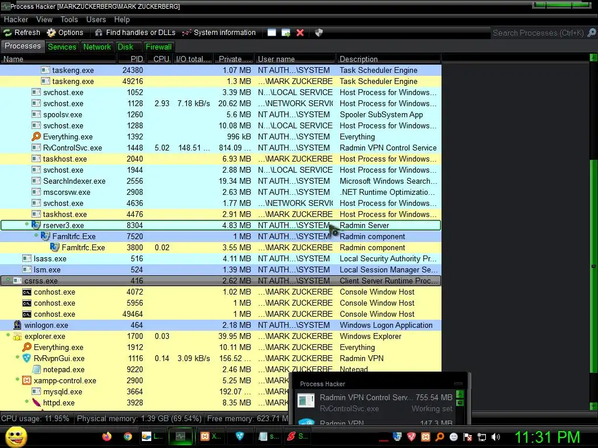
Task: Open Find handles or DLLs
Action: coord(135,33)
